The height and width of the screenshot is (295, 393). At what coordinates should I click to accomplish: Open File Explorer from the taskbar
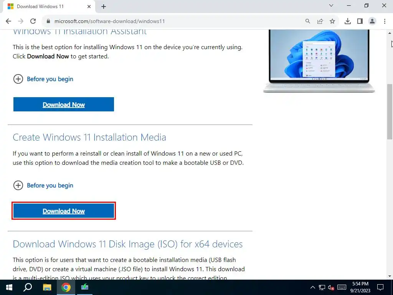tap(47, 287)
